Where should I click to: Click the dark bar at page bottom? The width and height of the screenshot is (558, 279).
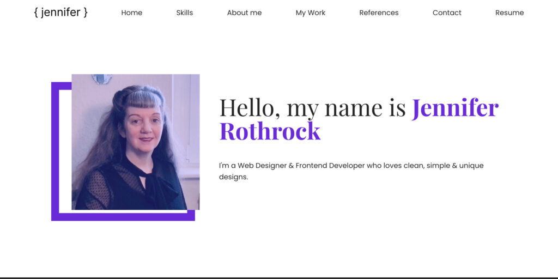[x=279, y=277]
